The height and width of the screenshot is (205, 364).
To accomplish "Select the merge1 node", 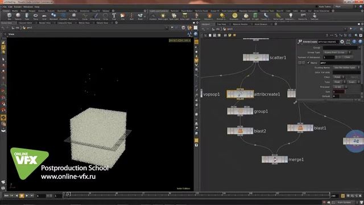I will [274, 159].
